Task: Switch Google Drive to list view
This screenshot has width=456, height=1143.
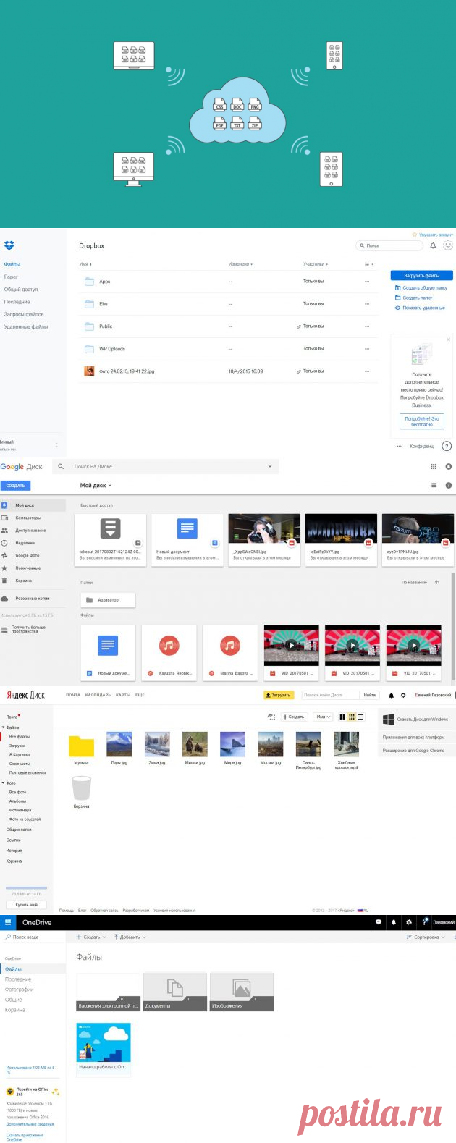Action: 434,485
